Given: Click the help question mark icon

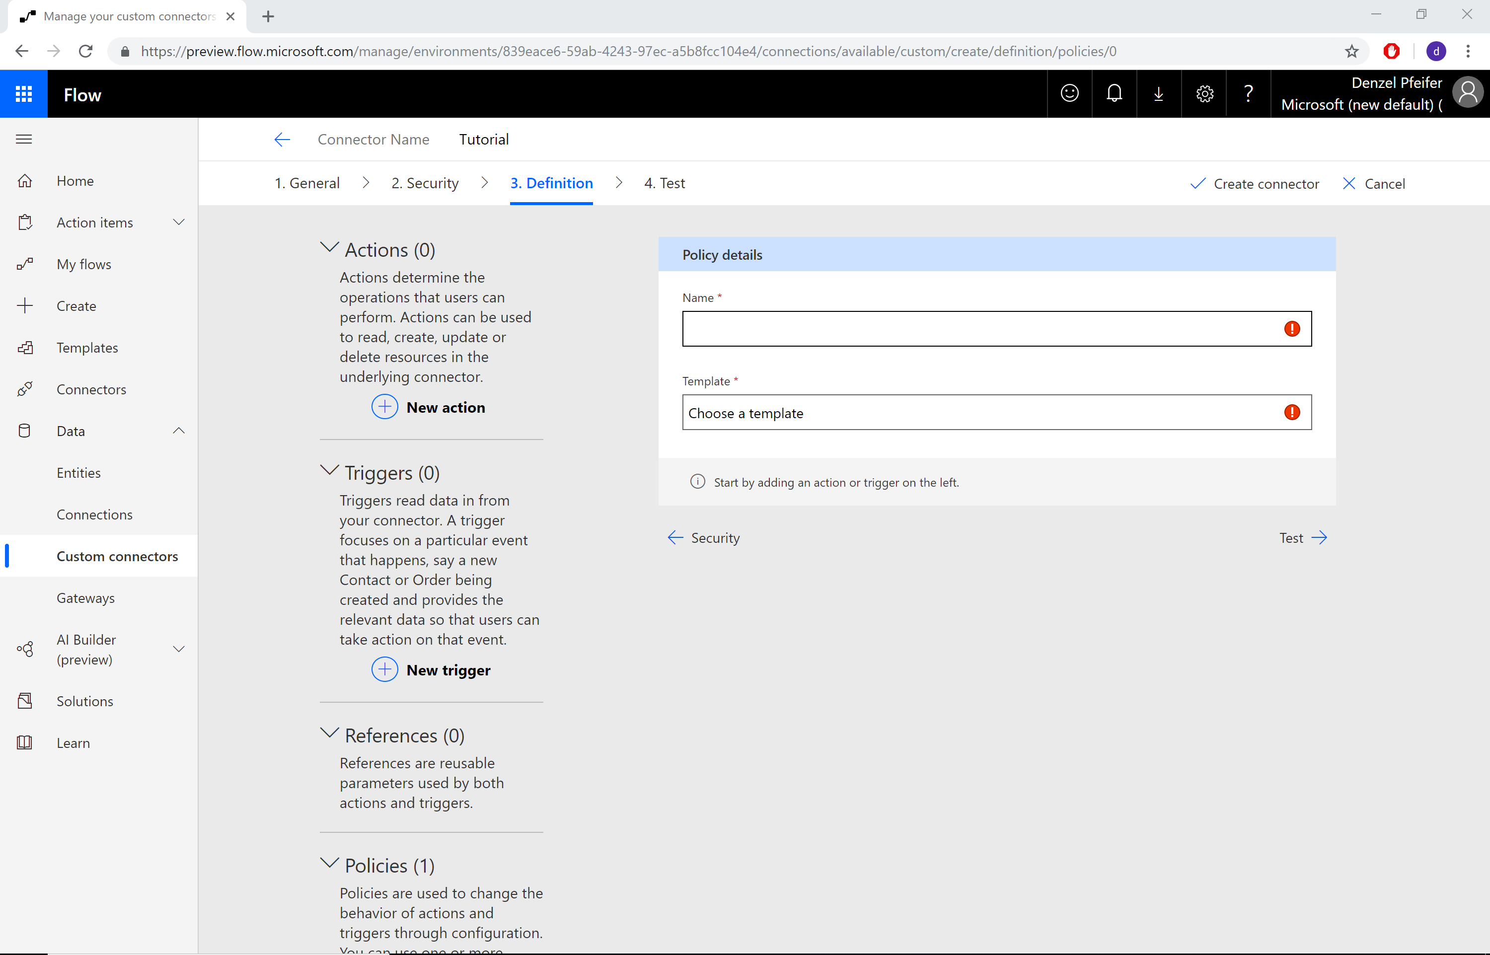Looking at the screenshot, I should pyautogui.click(x=1249, y=94).
